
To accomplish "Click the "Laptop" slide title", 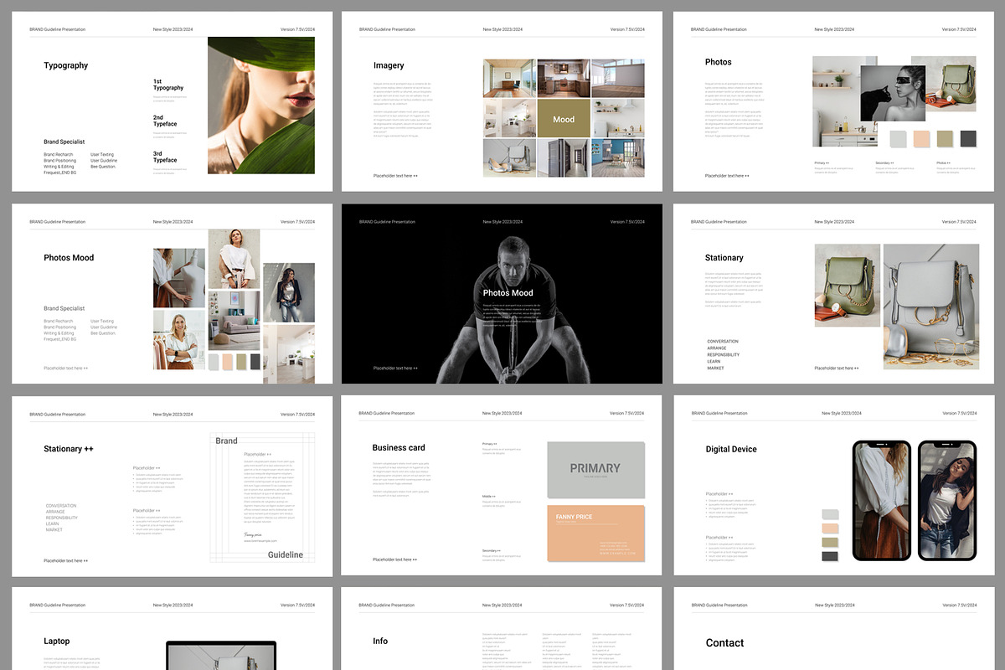I will pos(57,641).
